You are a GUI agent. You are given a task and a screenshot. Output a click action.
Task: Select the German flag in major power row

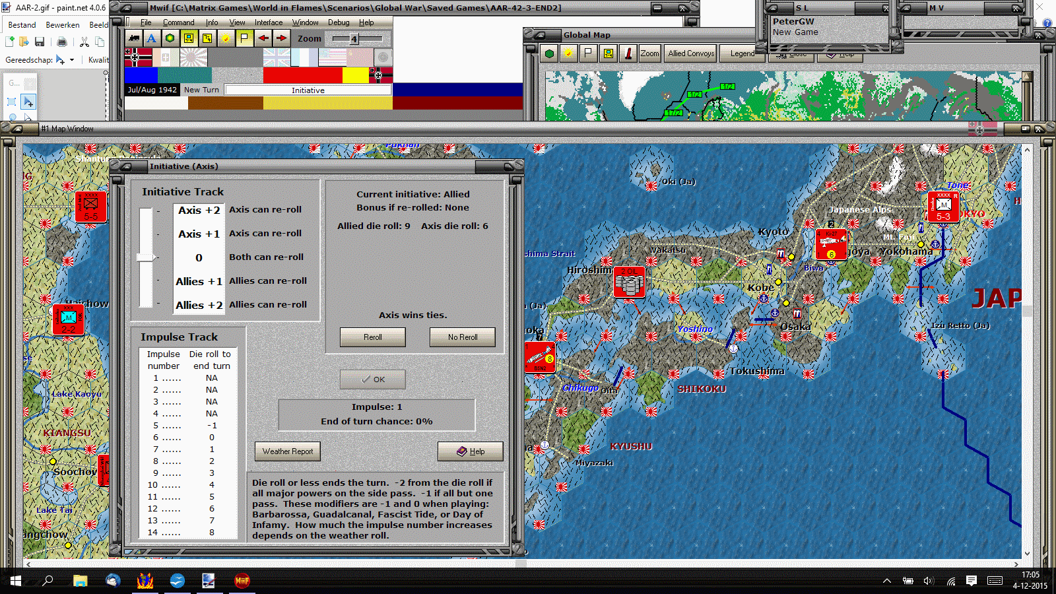pos(139,57)
